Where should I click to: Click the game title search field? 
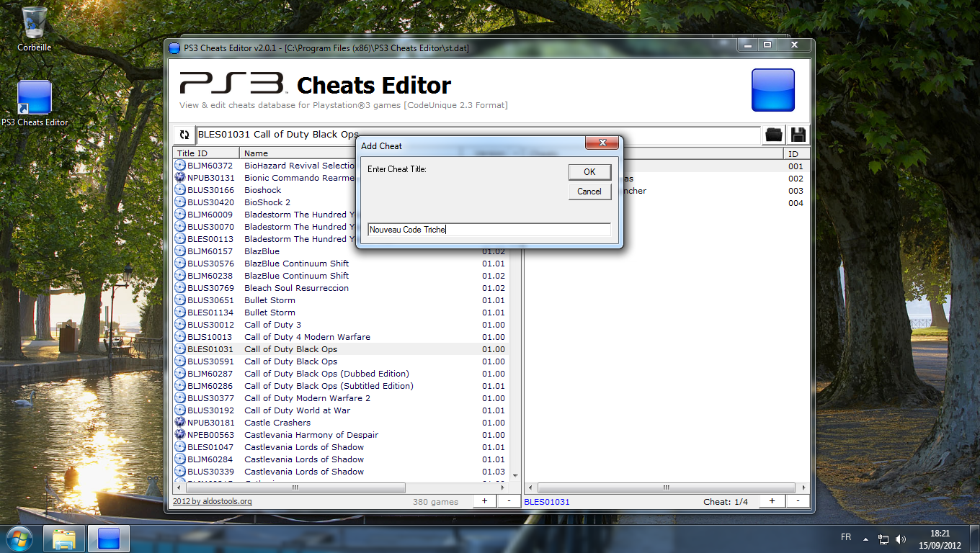(x=478, y=135)
